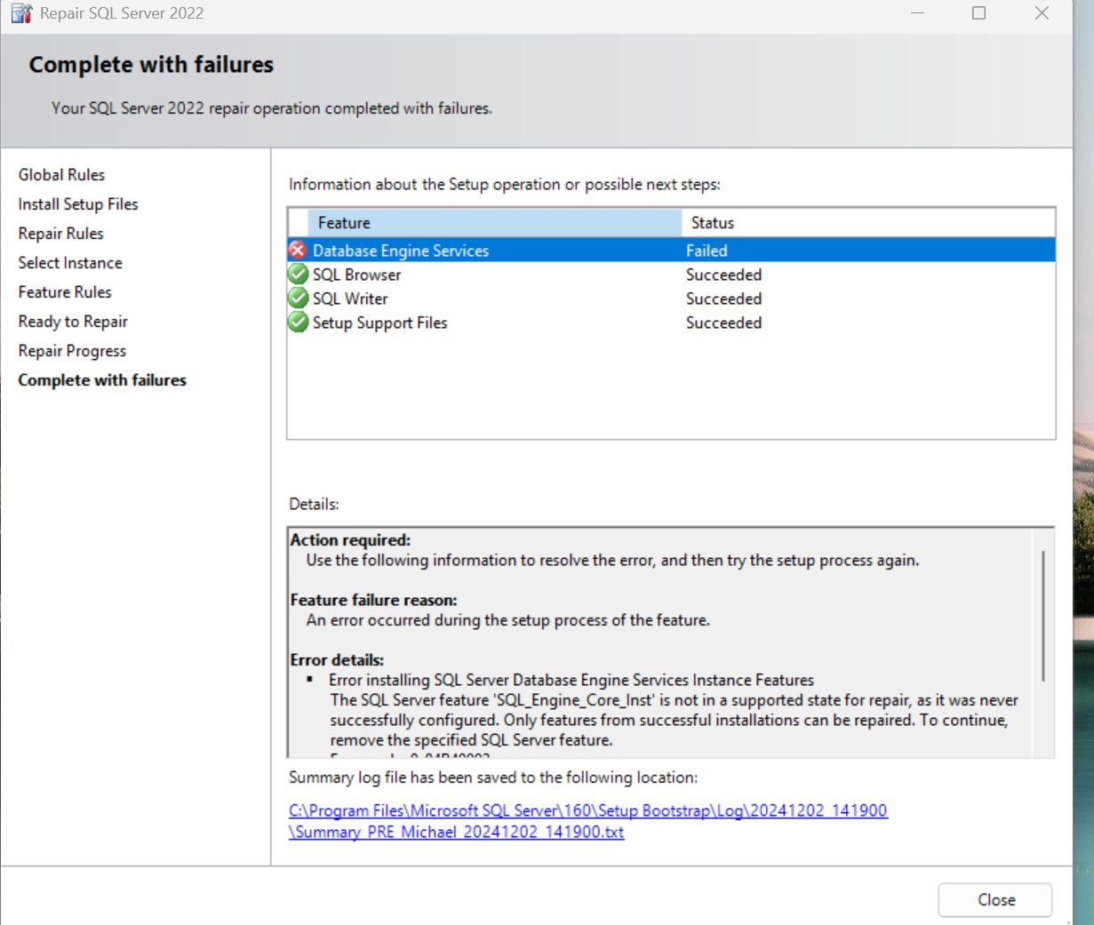This screenshot has height=925, width=1094.
Task: Click the Repair Progress step in sidebar
Action: point(72,351)
